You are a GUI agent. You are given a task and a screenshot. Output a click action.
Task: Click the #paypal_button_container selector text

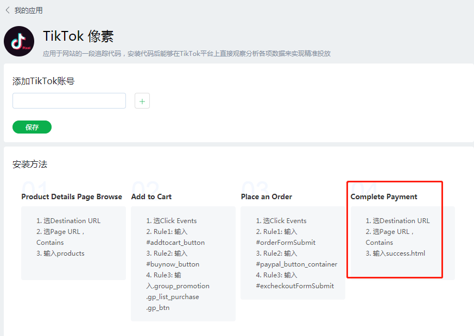(296, 264)
